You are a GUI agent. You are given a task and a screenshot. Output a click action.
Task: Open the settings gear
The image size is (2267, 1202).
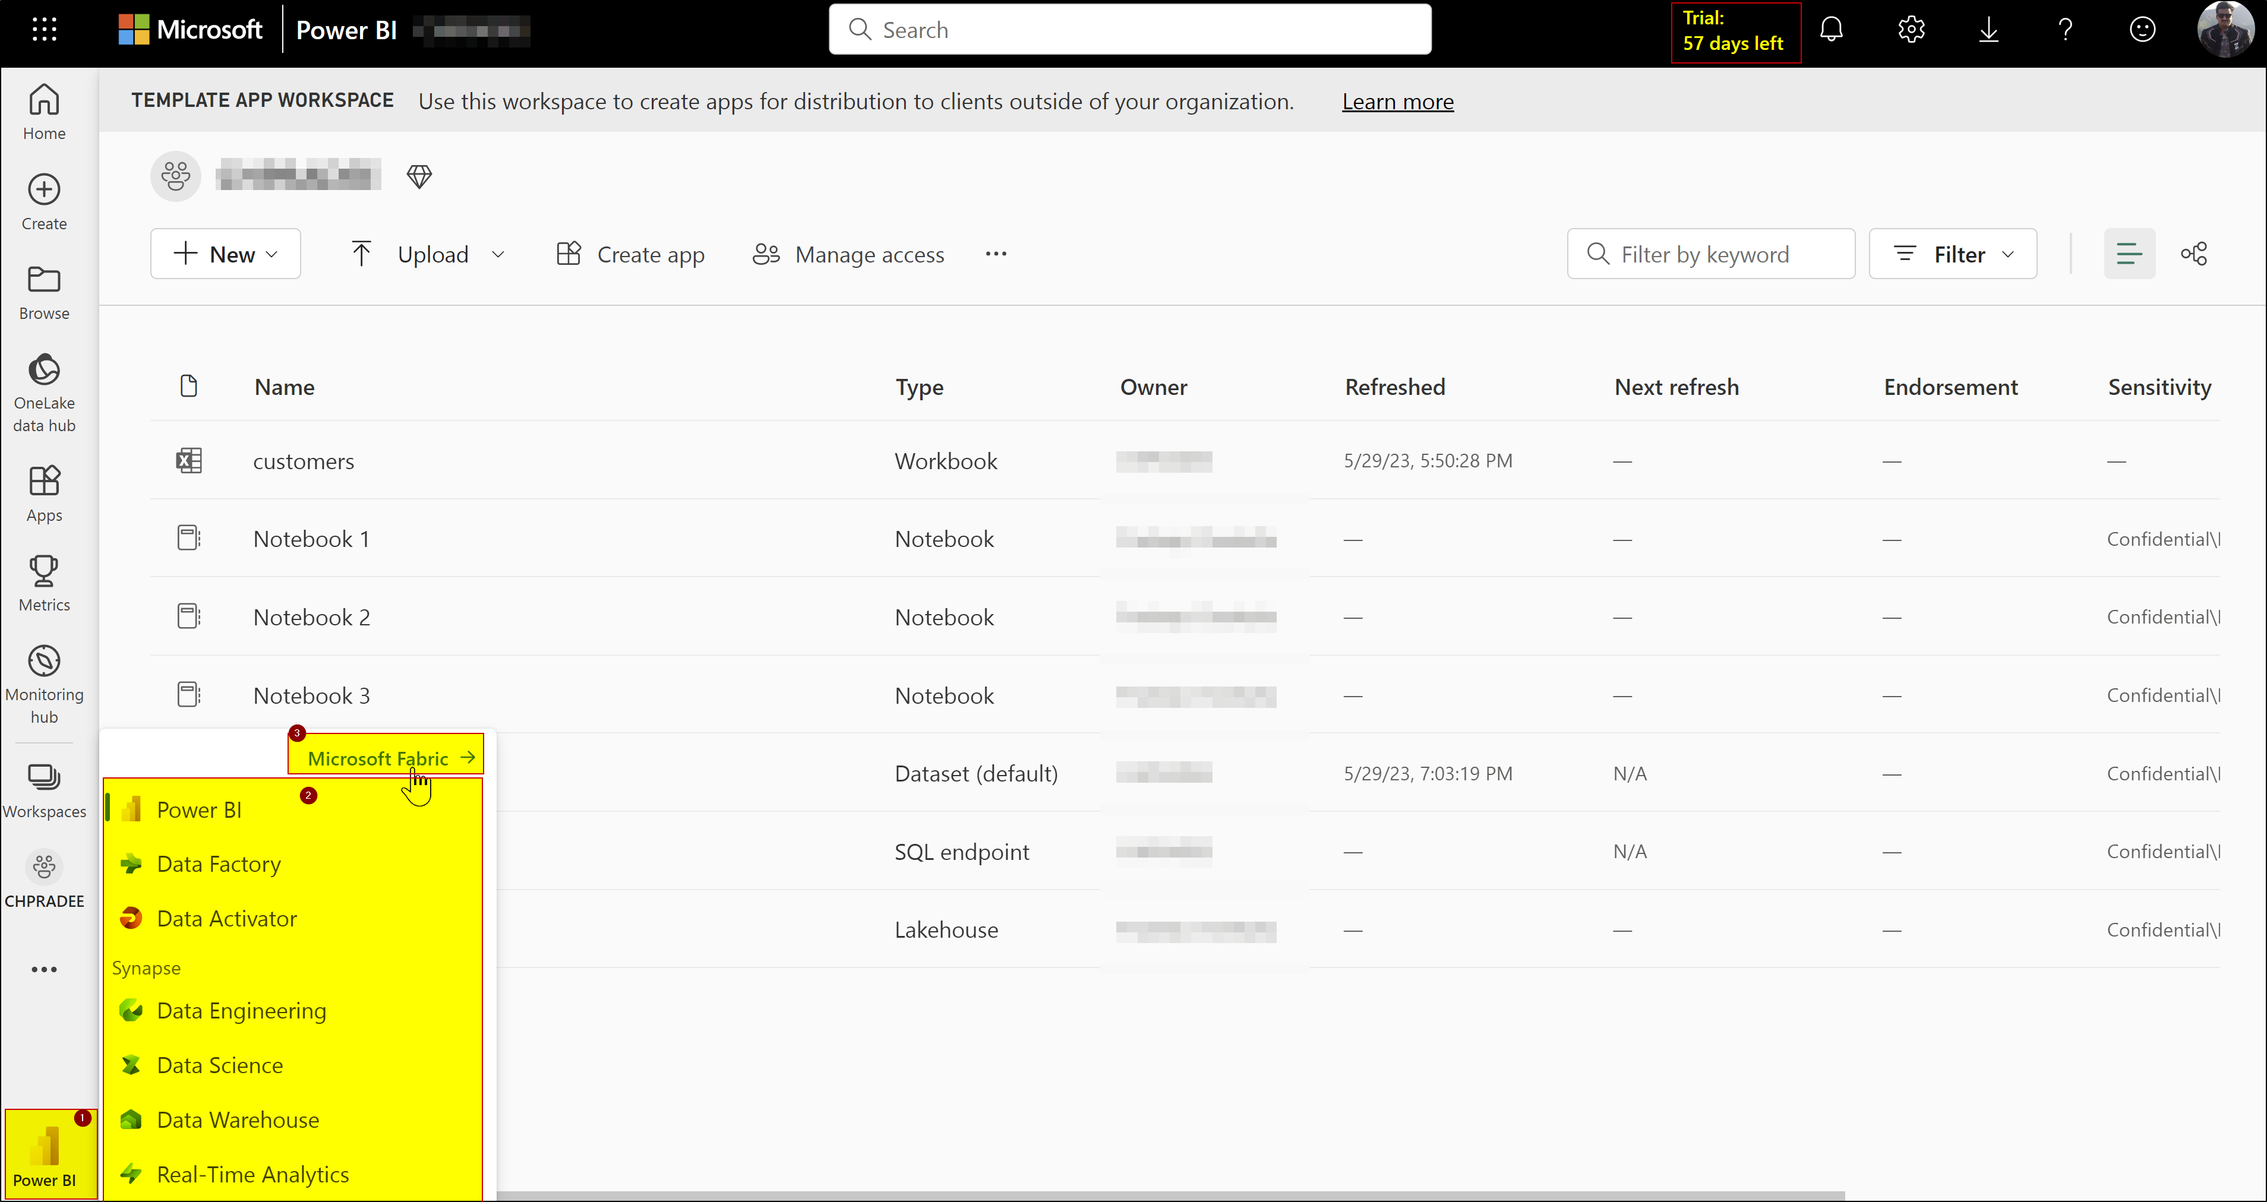pos(1911,30)
